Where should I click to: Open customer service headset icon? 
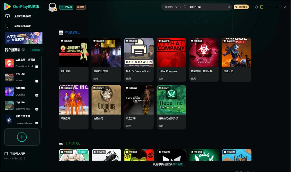(256, 7)
